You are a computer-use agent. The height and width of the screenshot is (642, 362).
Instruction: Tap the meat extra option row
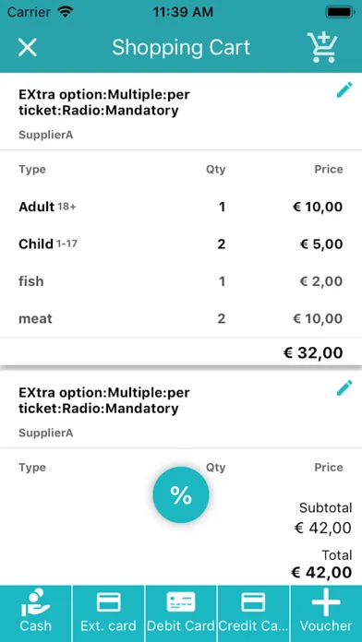181,318
